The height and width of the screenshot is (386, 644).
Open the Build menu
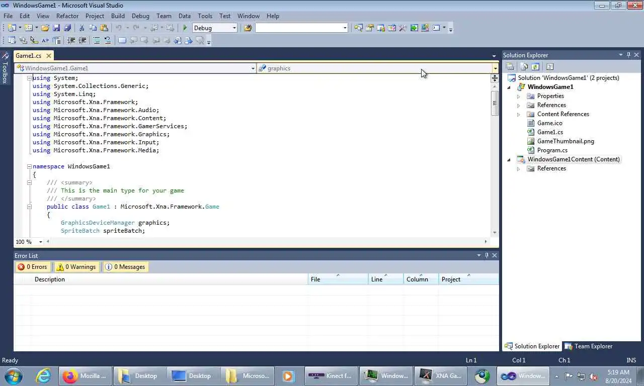coord(118,16)
